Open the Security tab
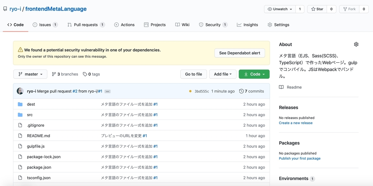Screen dimensions: 373x186 pyautogui.click(x=213, y=25)
